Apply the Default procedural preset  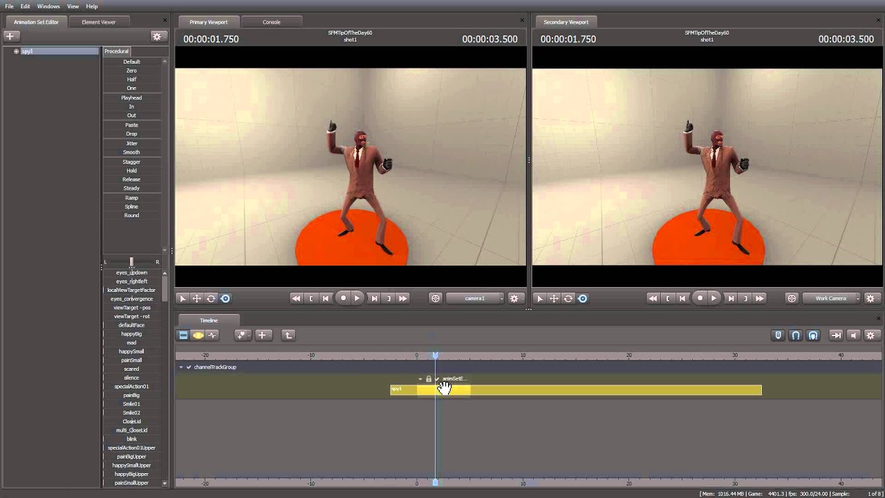point(131,62)
